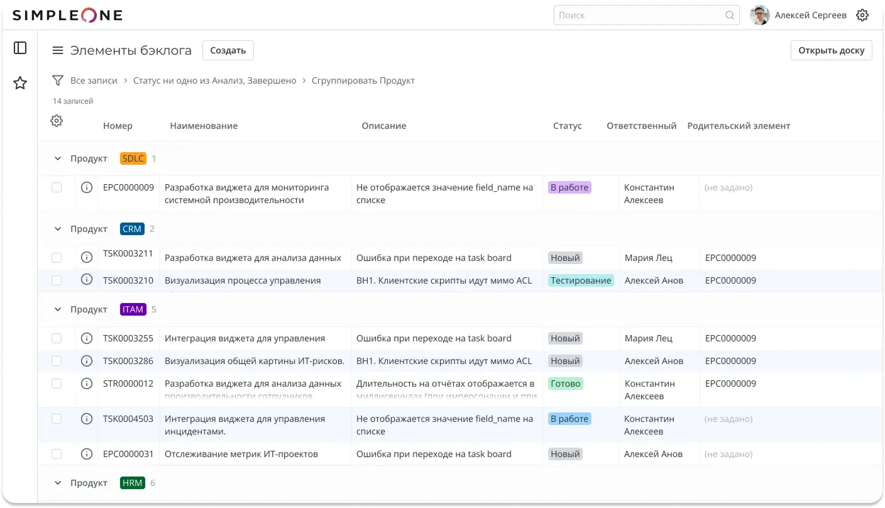Show info for record EPC0000009
Viewport: 885px width, 508px height.
pyautogui.click(x=87, y=187)
